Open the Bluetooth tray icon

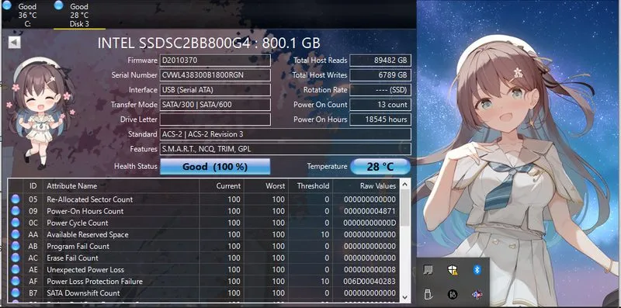[477, 270]
